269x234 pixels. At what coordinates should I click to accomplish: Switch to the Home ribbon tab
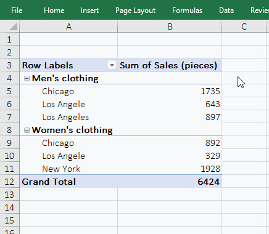(x=54, y=10)
